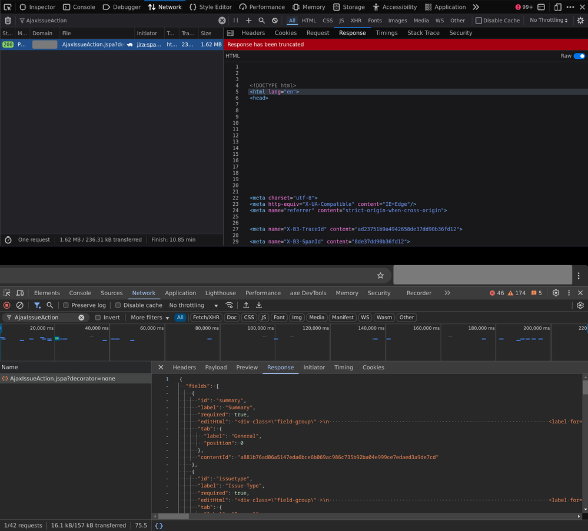
Task: Click the import HAR upload icon
Action: pos(246,305)
